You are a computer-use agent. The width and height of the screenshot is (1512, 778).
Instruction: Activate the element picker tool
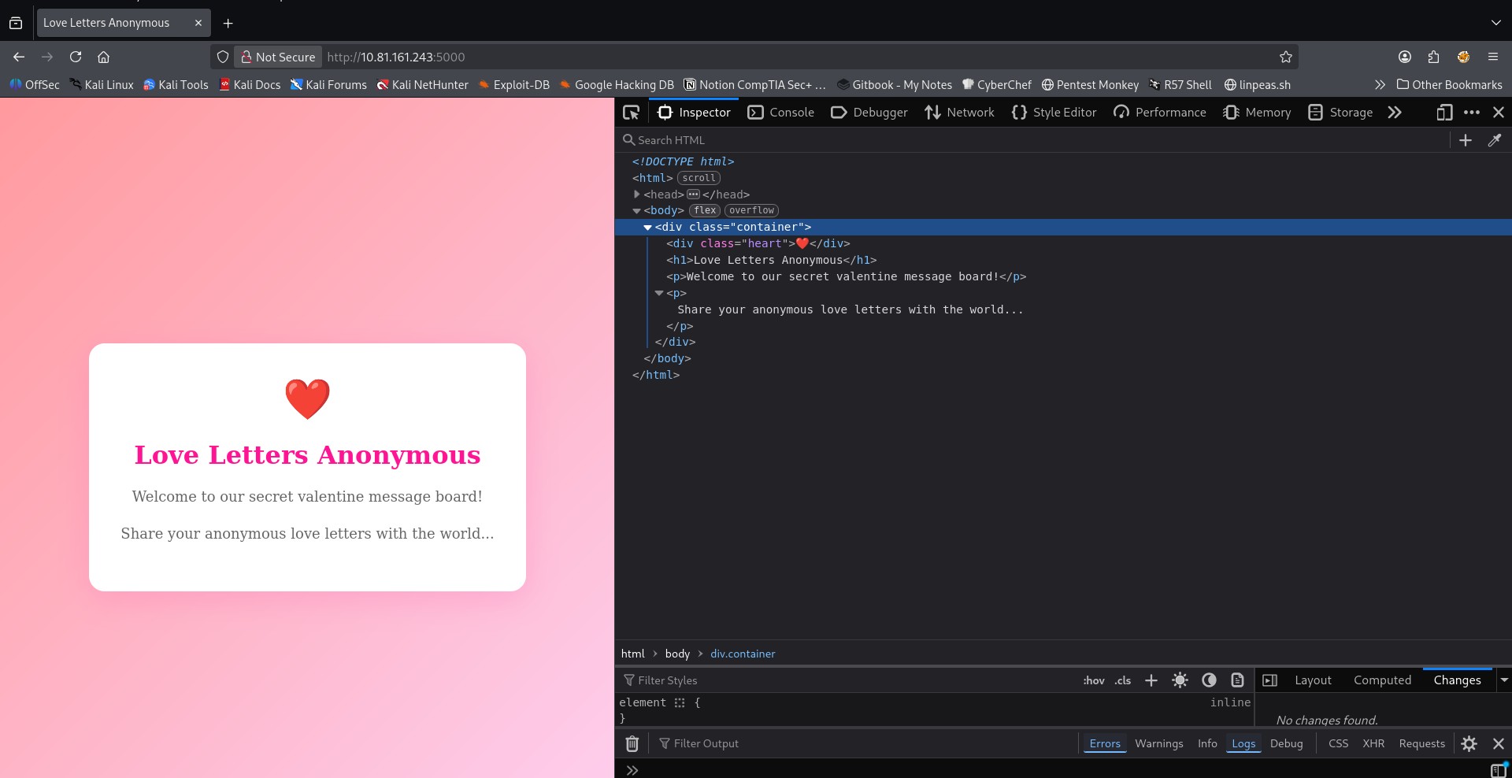(631, 113)
